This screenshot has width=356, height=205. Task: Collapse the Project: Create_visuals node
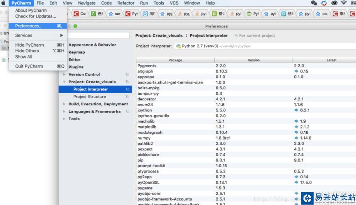[x=65, y=82]
